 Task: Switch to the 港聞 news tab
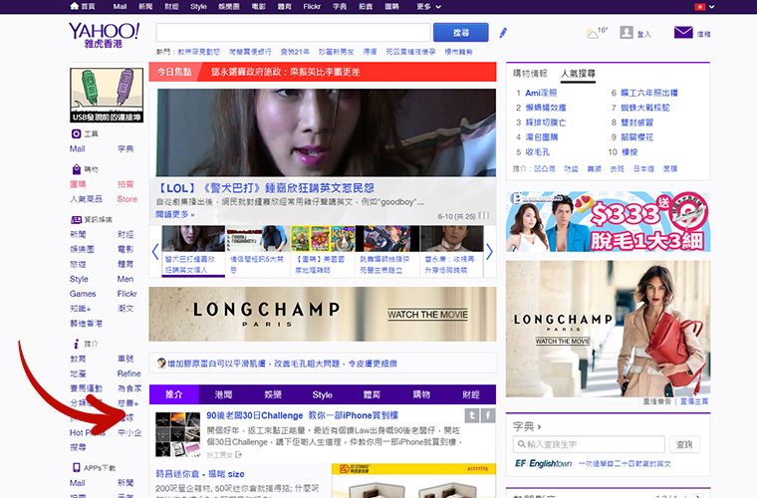pos(223,394)
